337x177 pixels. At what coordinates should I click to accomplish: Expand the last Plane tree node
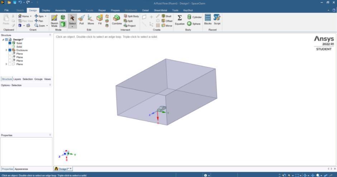(x=6, y=64)
